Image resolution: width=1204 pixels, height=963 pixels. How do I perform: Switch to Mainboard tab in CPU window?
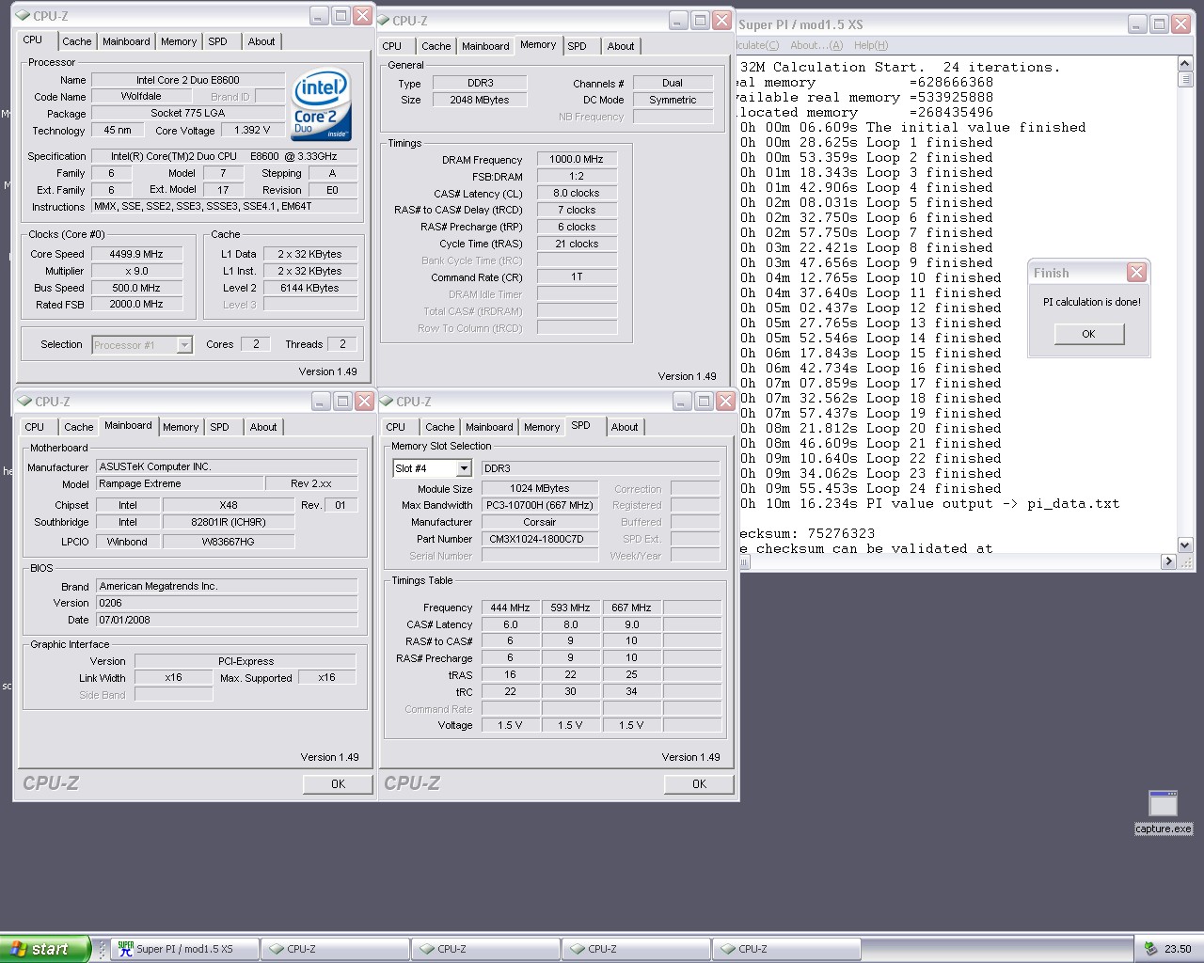click(x=126, y=41)
